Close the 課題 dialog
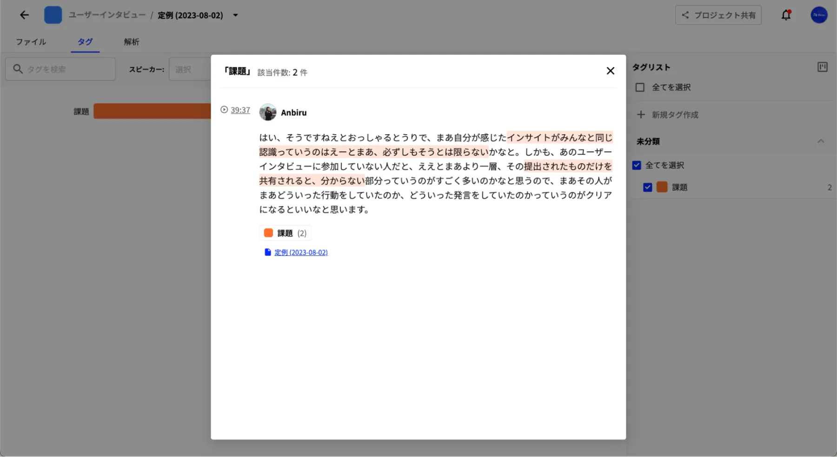This screenshot has width=837, height=457. (x=610, y=71)
